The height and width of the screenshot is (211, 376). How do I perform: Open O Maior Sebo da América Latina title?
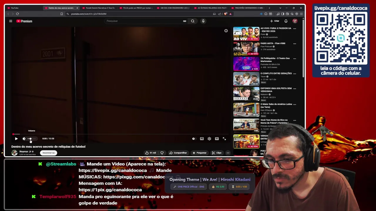(x=276, y=105)
